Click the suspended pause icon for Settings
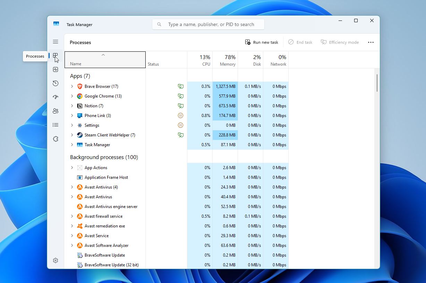 (180, 125)
